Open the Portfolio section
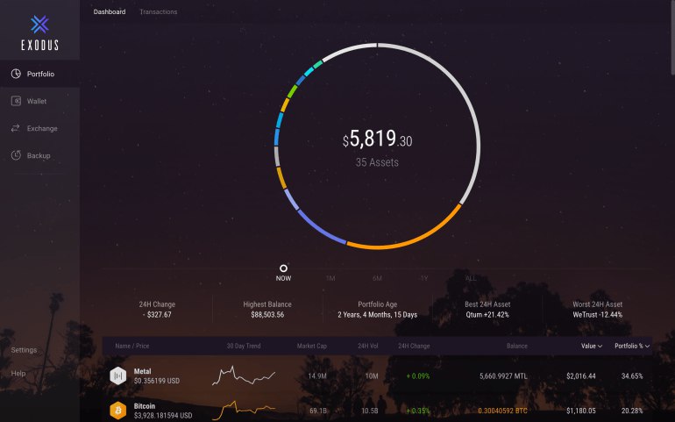675x422 pixels. click(39, 74)
